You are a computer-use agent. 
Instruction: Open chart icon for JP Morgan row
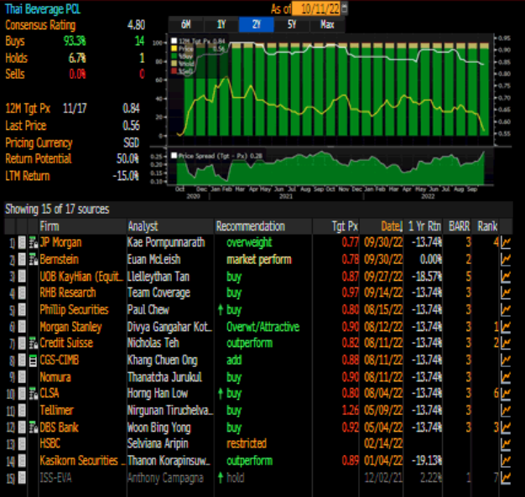click(506, 243)
